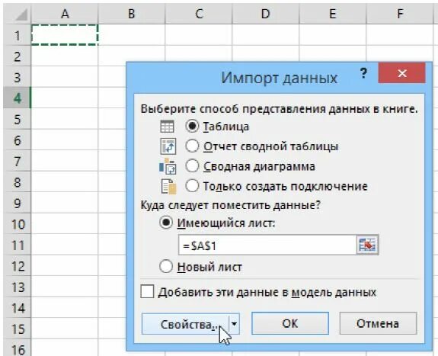Enable Добавить эти данные в модель данных

[147, 292]
